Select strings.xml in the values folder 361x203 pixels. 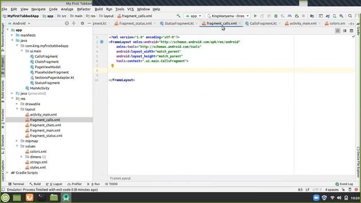pos(38,162)
